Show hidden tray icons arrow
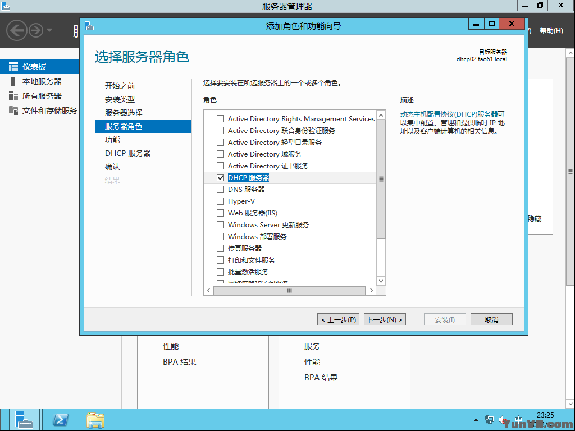The height and width of the screenshot is (431, 575). click(x=476, y=420)
